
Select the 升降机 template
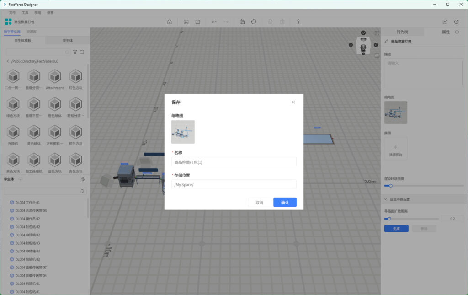(13, 135)
